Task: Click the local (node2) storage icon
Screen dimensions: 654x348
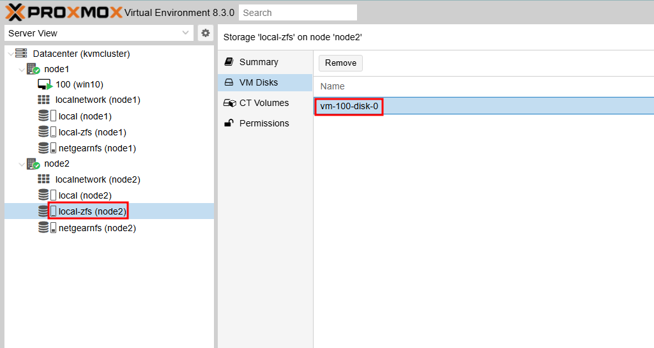Action: (x=47, y=195)
